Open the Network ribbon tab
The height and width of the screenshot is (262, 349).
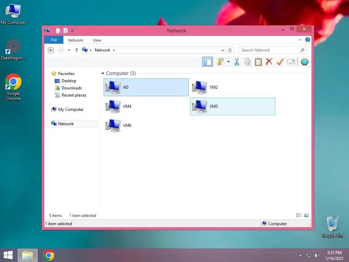pyautogui.click(x=76, y=40)
